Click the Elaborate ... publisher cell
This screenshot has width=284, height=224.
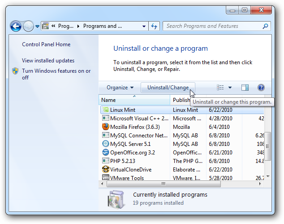tap(186, 170)
